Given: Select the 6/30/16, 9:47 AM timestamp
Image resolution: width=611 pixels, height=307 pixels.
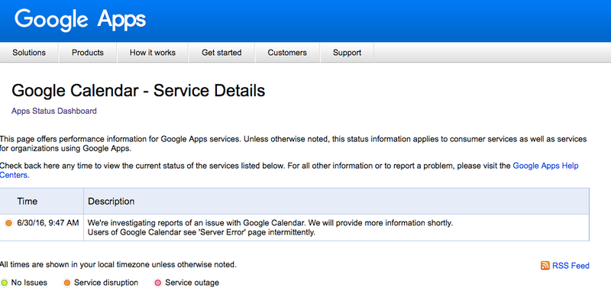Looking at the screenshot, I should pos(48,223).
